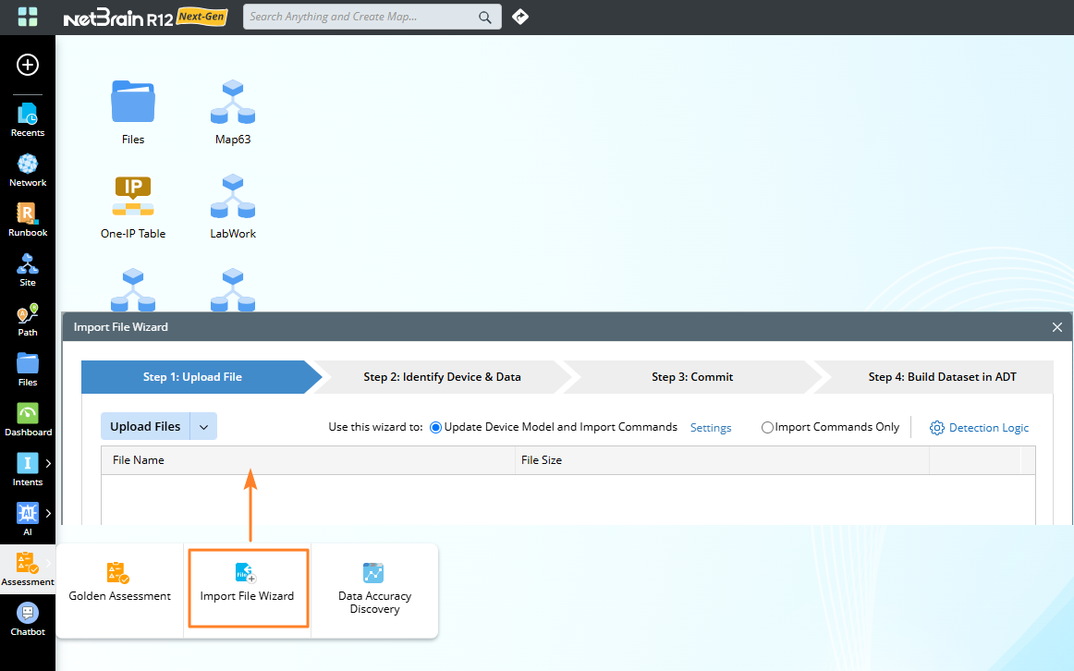Click the Golden Assessment icon

point(119,574)
